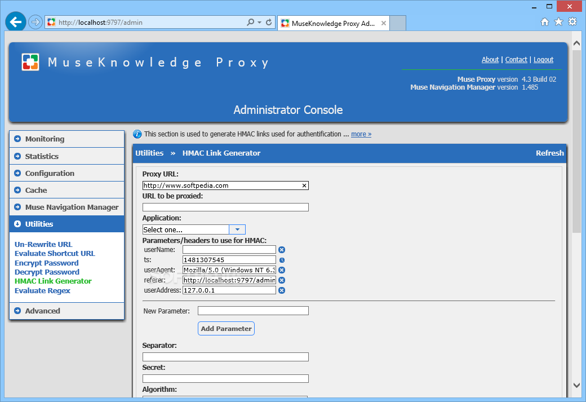Click the referer input field

(x=229, y=280)
